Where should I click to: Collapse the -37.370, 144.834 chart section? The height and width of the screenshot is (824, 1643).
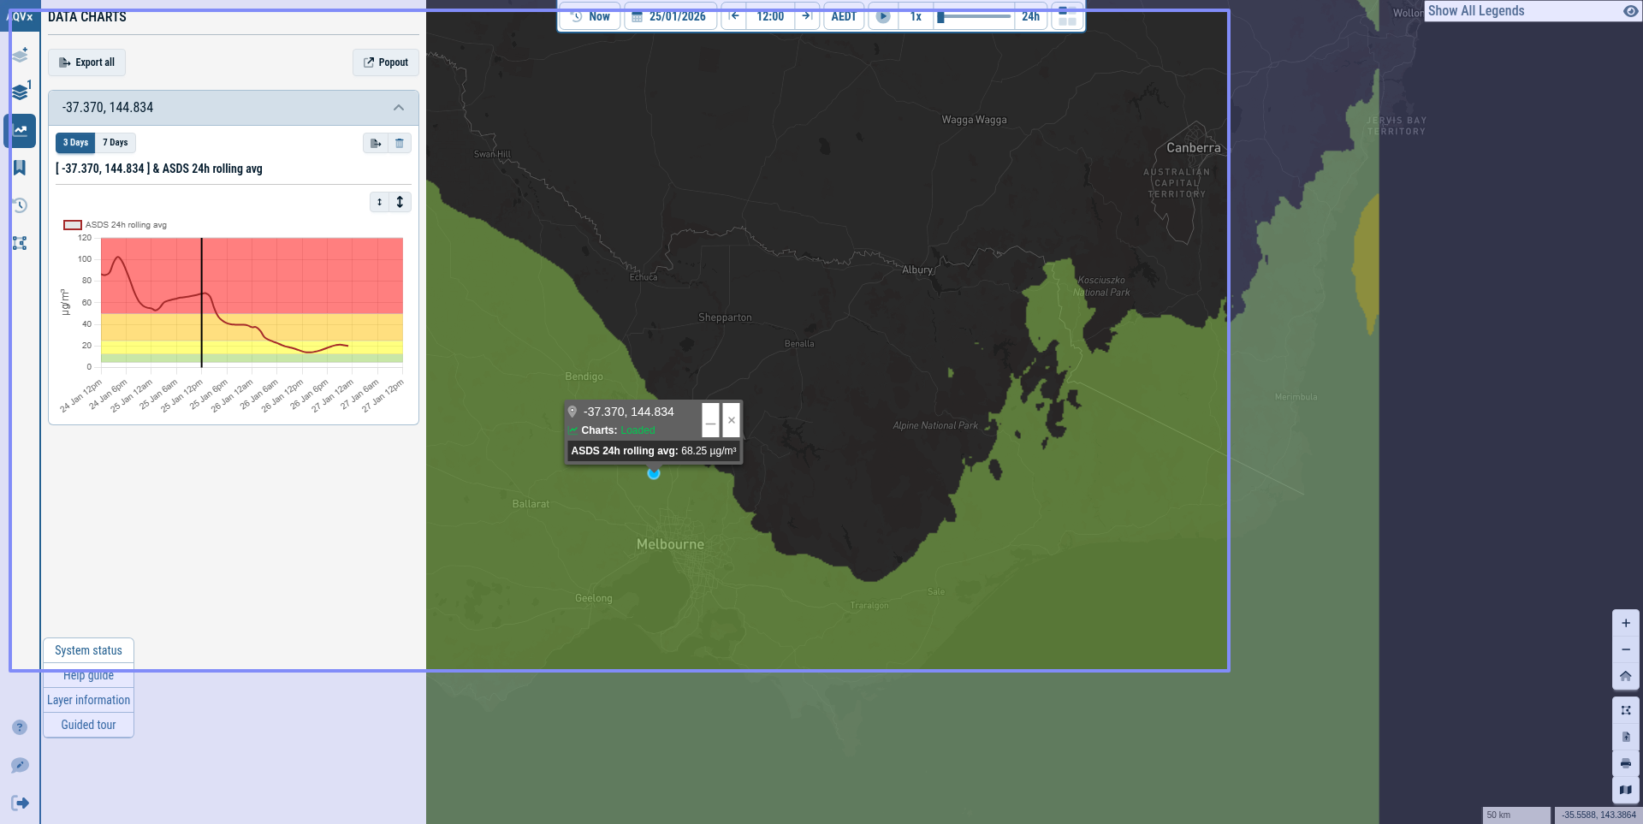[399, 108]
